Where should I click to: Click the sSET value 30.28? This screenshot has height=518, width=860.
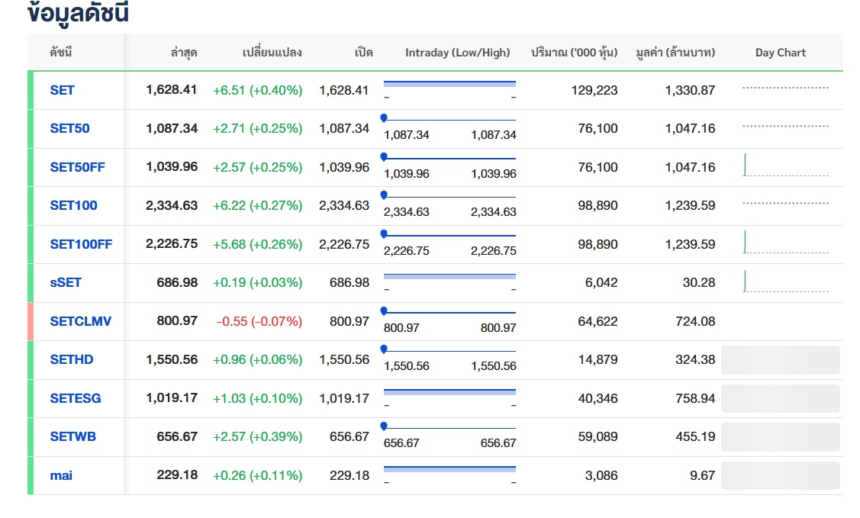699,283
